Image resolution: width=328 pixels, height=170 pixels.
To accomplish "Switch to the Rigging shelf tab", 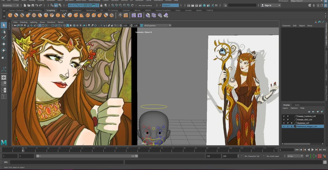I will point(64,10).
